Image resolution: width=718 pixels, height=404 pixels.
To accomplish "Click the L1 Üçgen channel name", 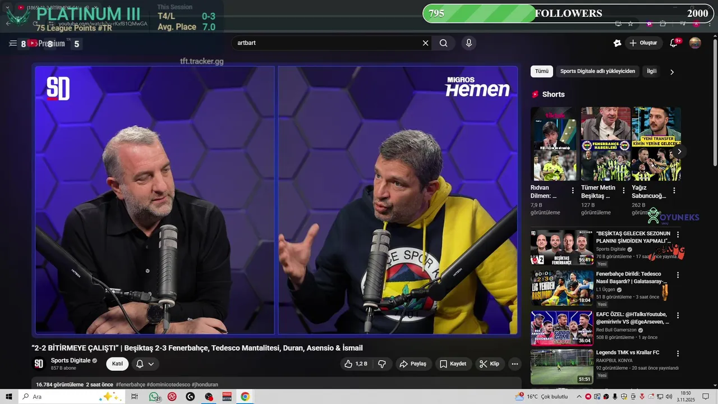I will [606, 290].
